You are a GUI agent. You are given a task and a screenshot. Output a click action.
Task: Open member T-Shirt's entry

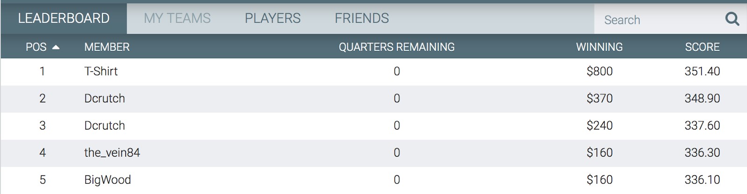101,71
